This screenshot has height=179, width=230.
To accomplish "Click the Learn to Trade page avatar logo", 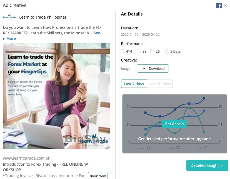I will [9, 17].
